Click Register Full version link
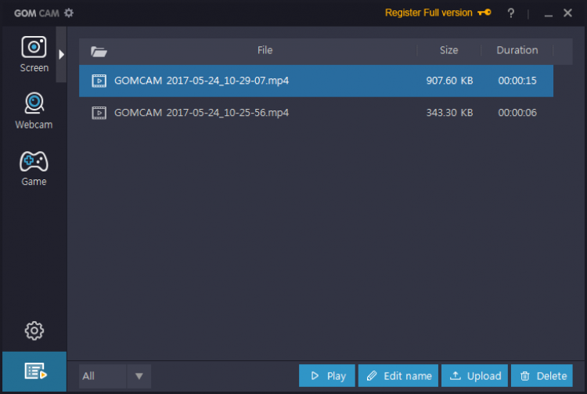The image size is (587, 394). click(429, 13)
